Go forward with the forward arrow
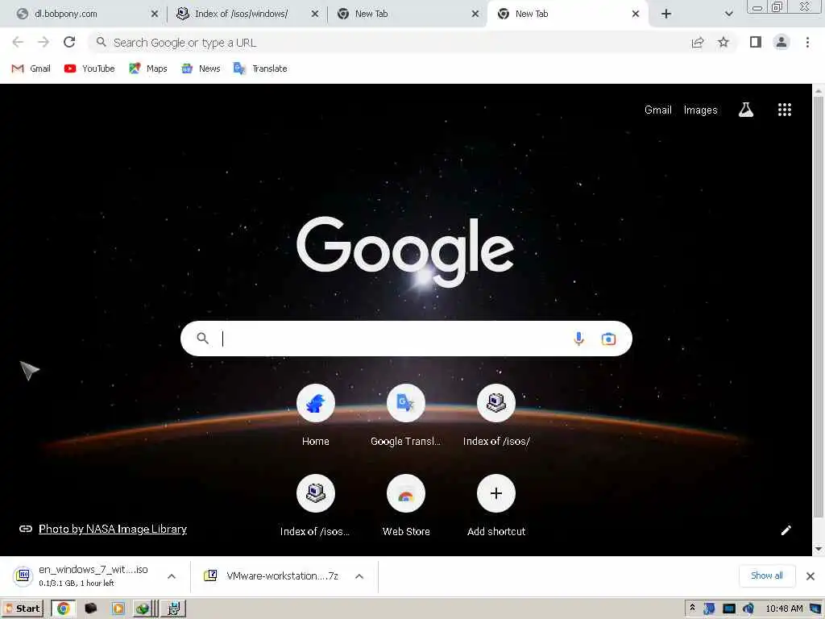This screenshot has height=619, width=825. click(44, 42)
